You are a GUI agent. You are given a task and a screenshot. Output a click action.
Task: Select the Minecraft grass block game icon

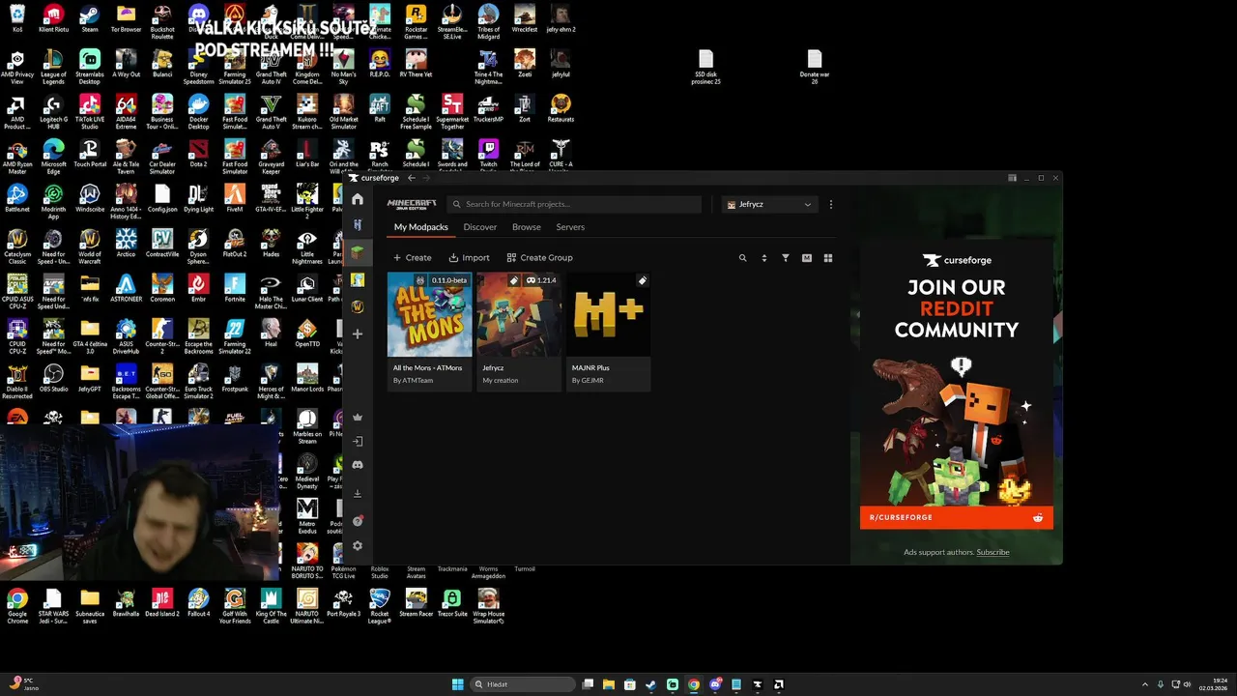click(x=358, y=251)
